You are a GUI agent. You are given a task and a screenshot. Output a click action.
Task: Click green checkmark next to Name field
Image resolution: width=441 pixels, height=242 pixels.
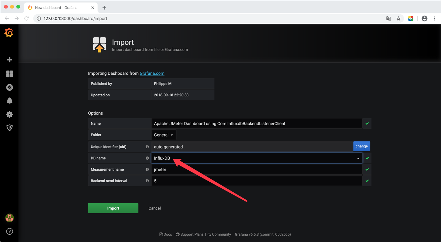pyautogui.click(x=367, y=123)
